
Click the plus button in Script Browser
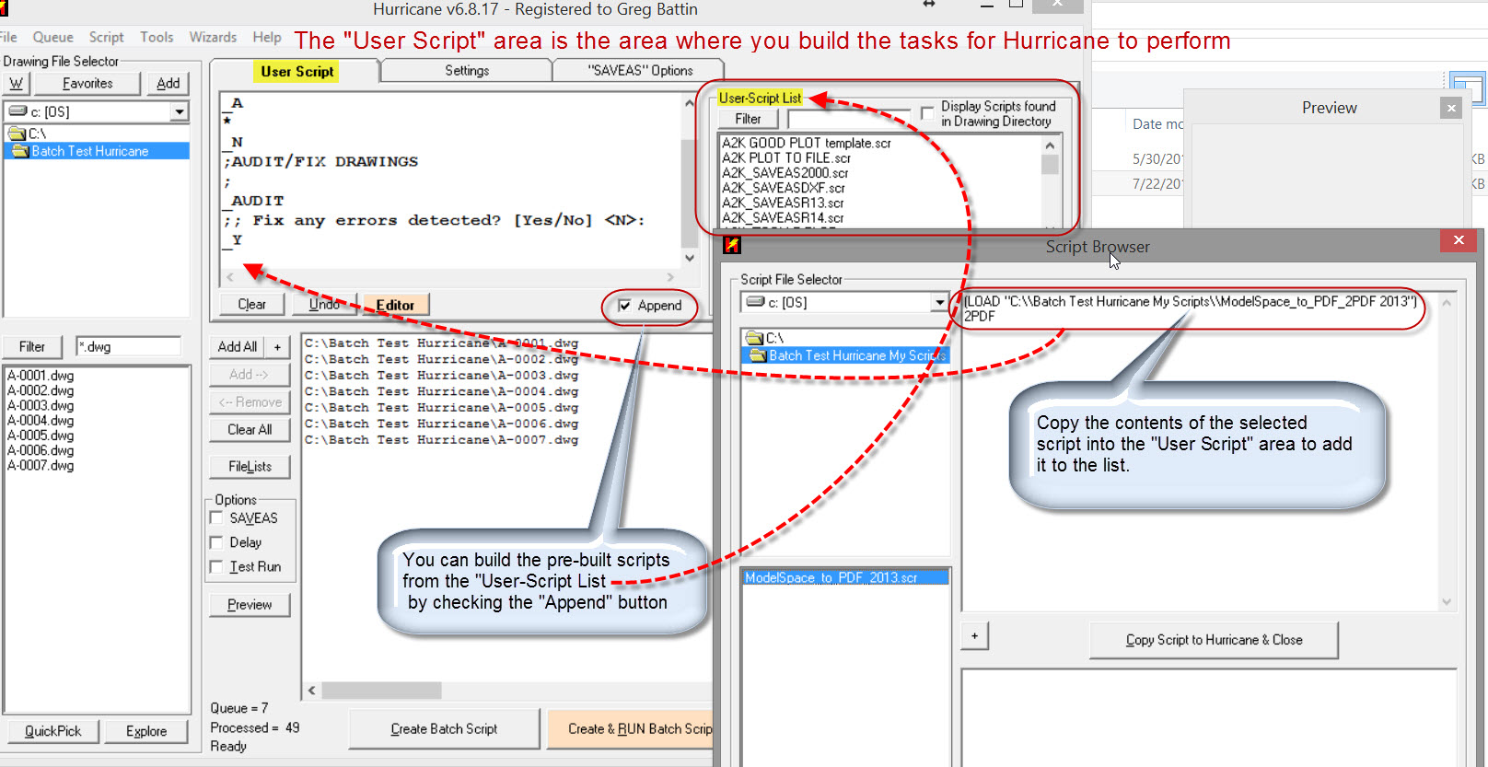pos(974,635)
